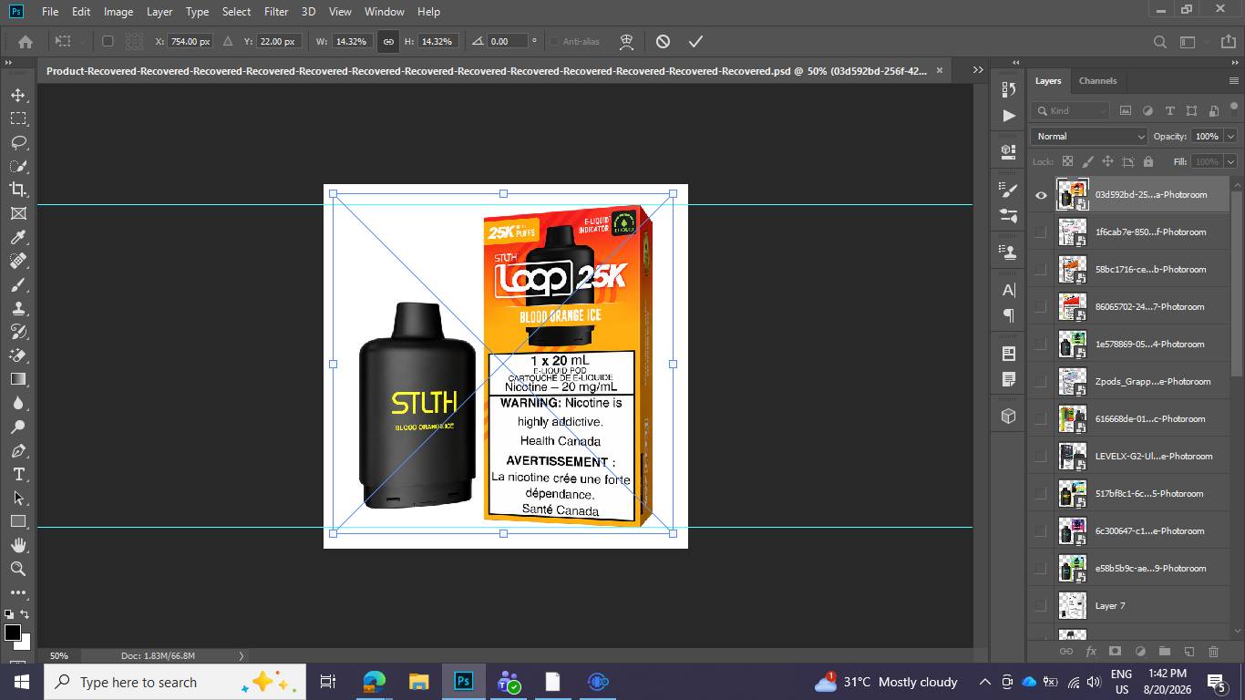This screenshot has width=1245, height=700.
Task: Select the Eyedropper tool
Action: point(18,237)
